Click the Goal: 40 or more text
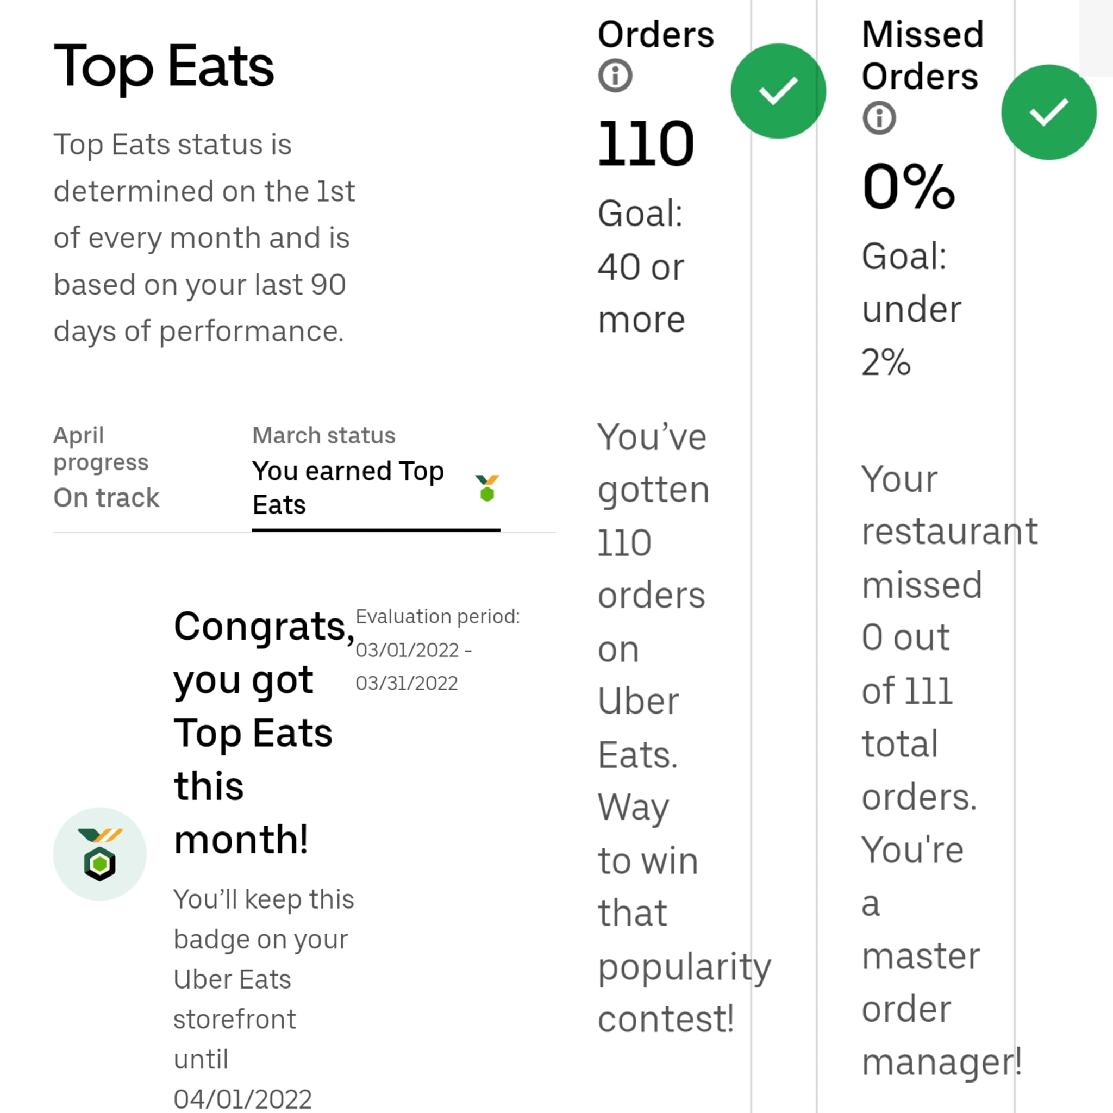Screen dimensions: 1113x1113 [641, 266]
